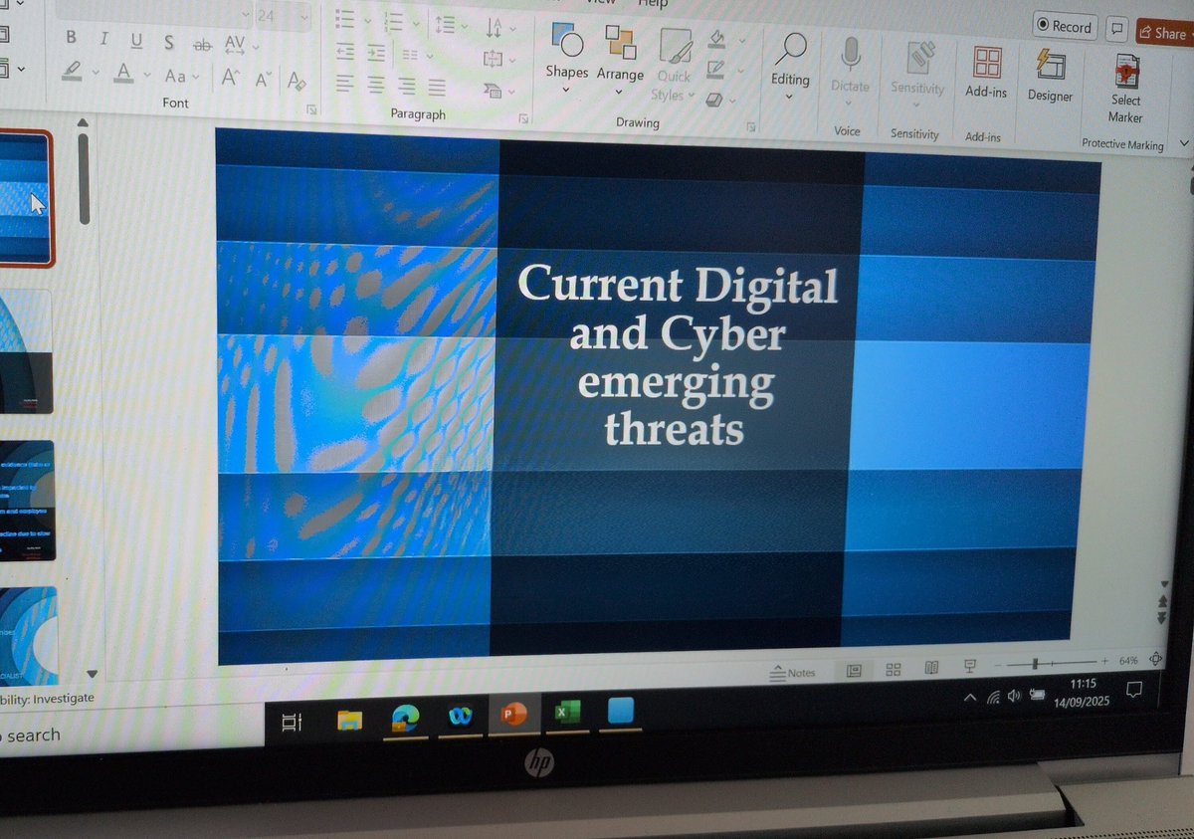Open Excel from the taskbar
This screenshot has height=839, width=1194.
click(567, 713)
